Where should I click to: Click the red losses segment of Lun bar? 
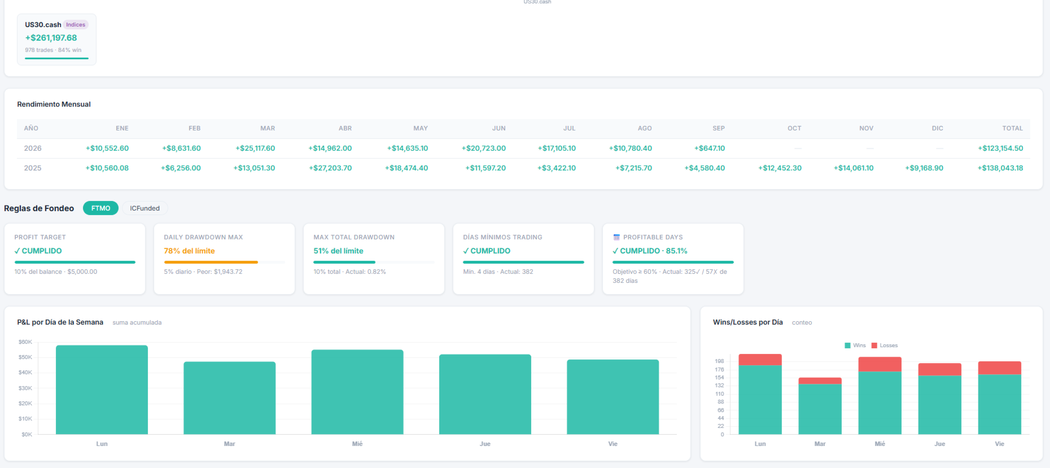760,360
